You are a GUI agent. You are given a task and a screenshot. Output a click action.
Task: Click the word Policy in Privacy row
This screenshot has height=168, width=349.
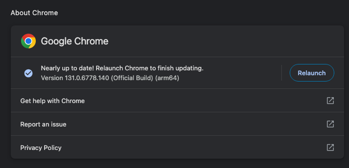(x=52, y=148)
